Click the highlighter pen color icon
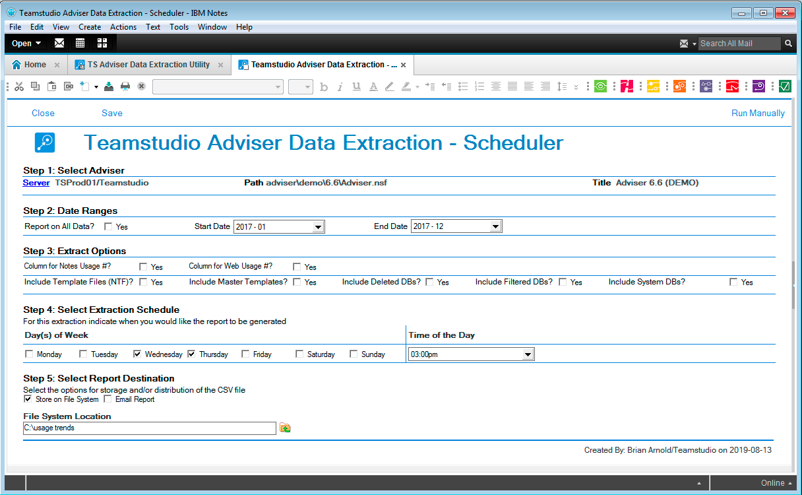The height and width of the screenshot is (495, 802). [x=406, y=86]
